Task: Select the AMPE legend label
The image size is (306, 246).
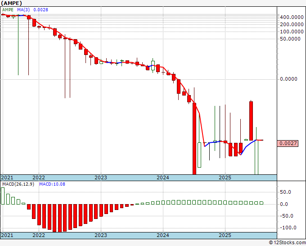Action: (8, 10)
